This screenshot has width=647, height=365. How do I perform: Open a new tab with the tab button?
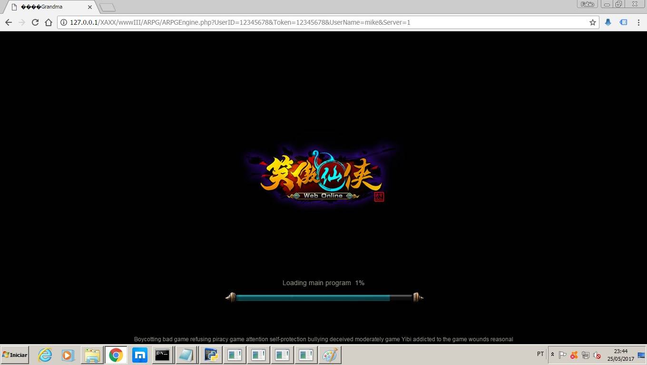tap(108, 7)
